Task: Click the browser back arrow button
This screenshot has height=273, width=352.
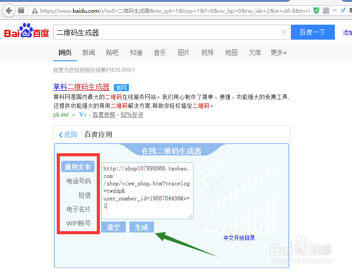Action: 9,10
